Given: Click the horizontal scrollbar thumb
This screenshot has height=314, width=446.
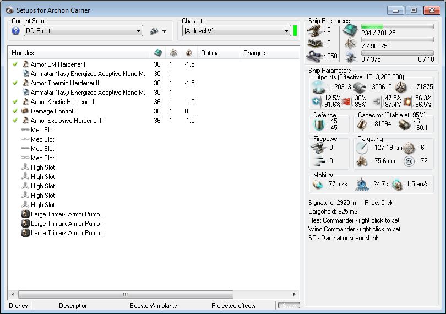Looking at the screenshot, I should [126, 294].
